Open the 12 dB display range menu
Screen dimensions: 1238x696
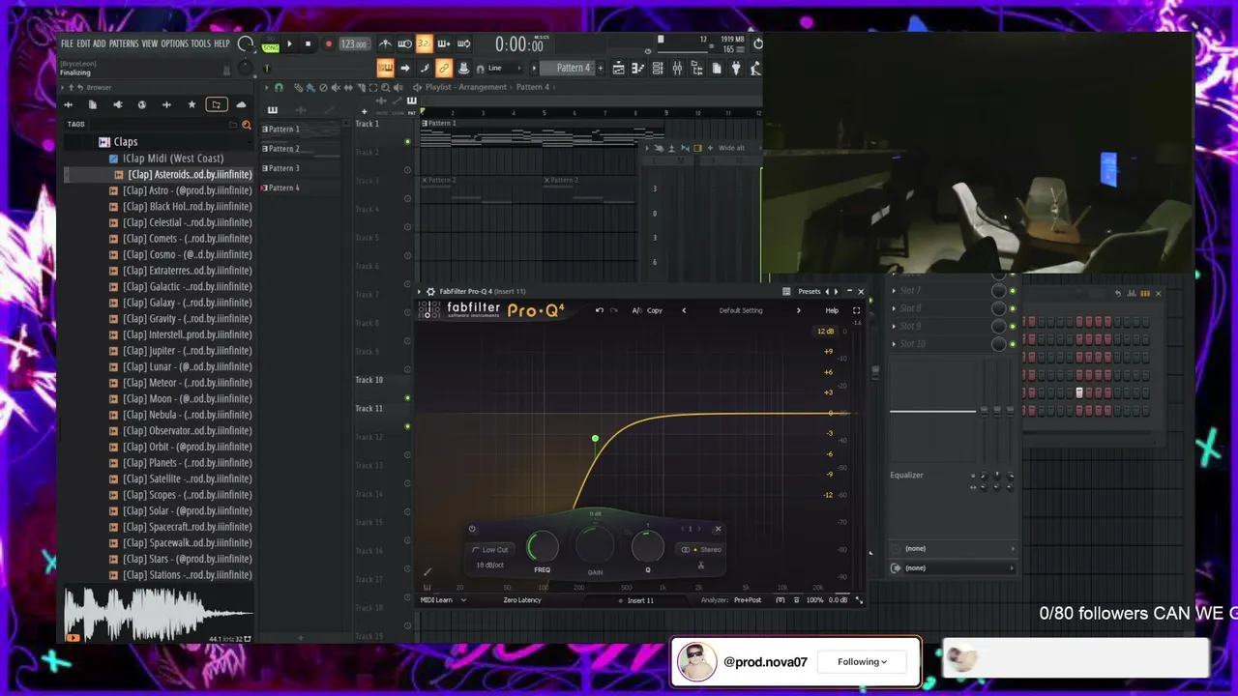(x=825, y=332)
